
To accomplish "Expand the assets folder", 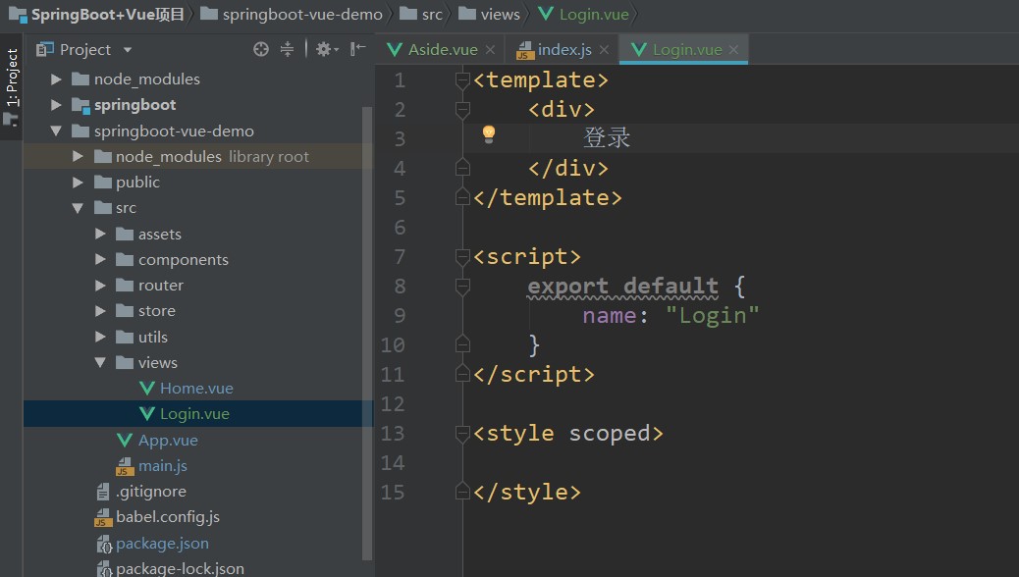I will pos(100,234).
